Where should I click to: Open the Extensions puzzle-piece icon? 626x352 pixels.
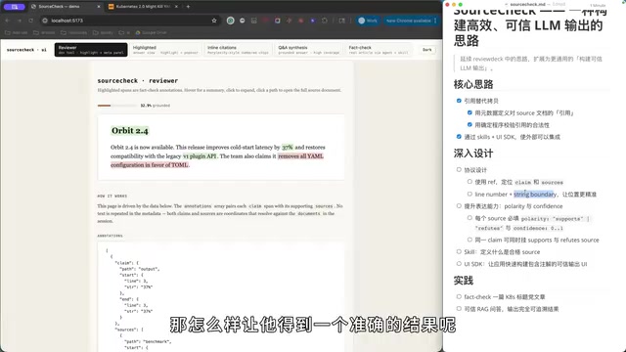(x=324, y=21)
